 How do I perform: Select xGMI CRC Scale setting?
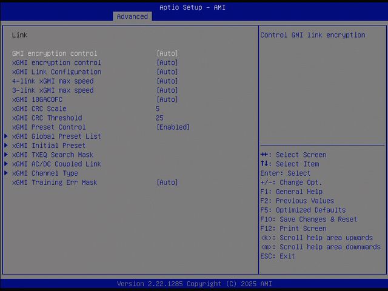point(39,109)
